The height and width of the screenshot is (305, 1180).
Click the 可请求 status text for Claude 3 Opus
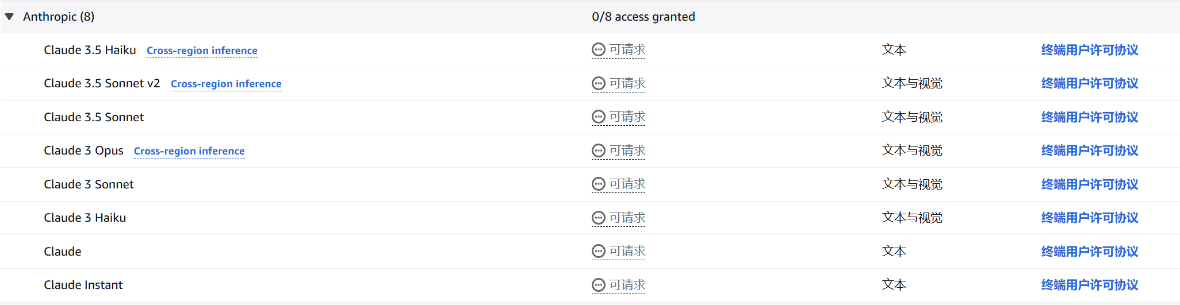[627, 150]
